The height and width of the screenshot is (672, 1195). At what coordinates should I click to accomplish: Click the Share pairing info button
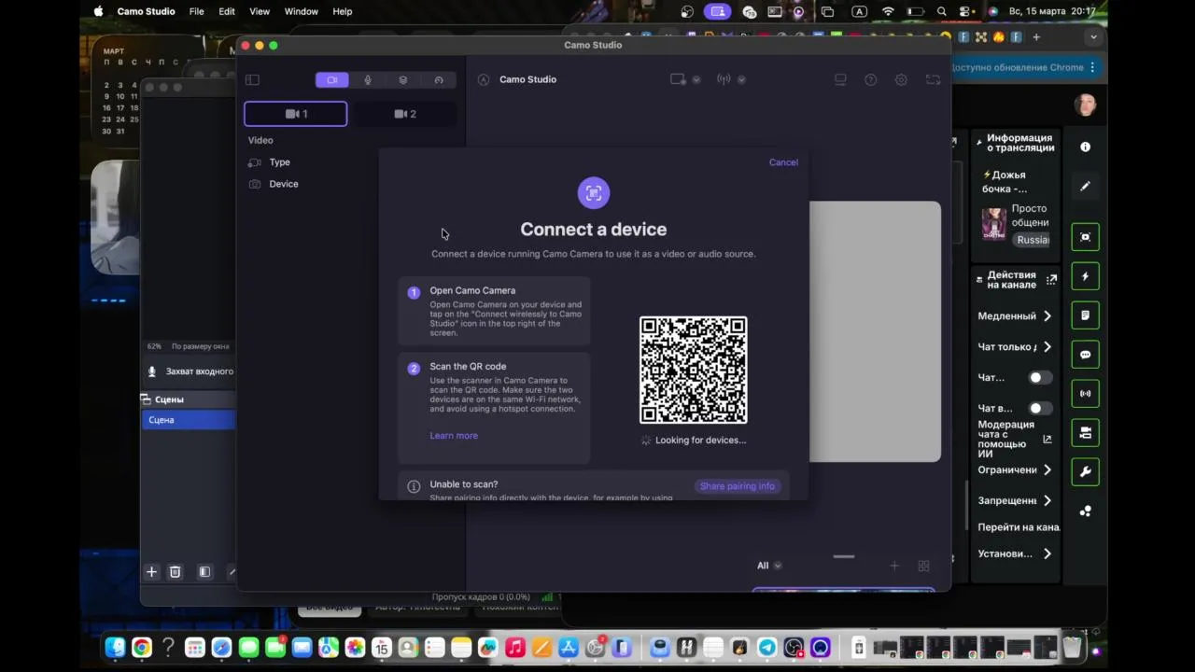(738, 486)
